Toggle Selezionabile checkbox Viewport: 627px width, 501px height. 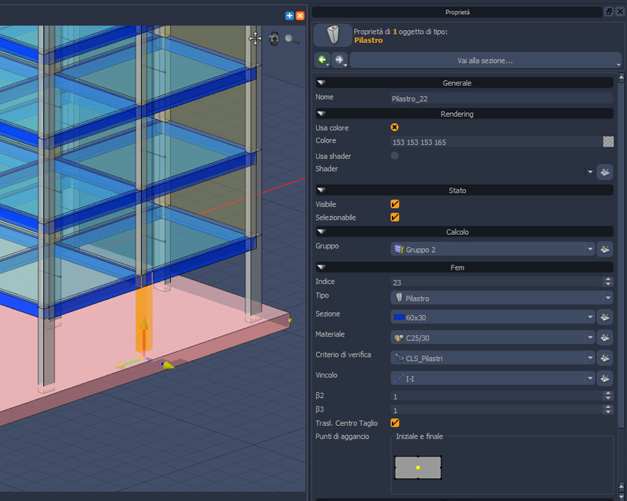click(x=395, y=218)
